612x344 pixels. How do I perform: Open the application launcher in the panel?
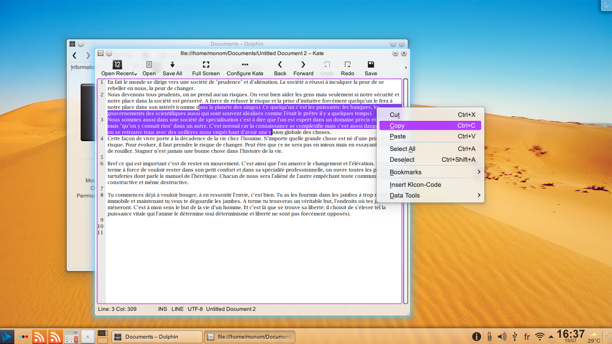pos(7,336)
